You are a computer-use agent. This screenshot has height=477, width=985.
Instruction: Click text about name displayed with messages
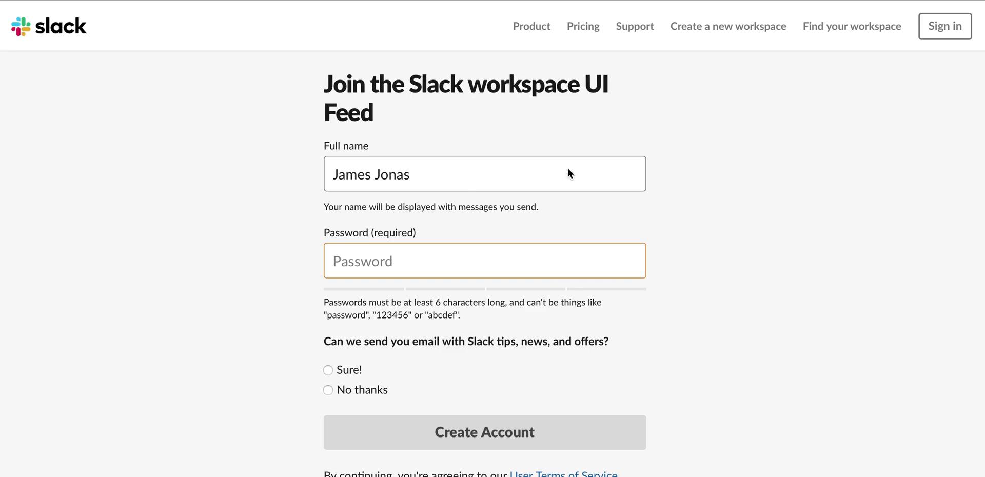(430, 207)
